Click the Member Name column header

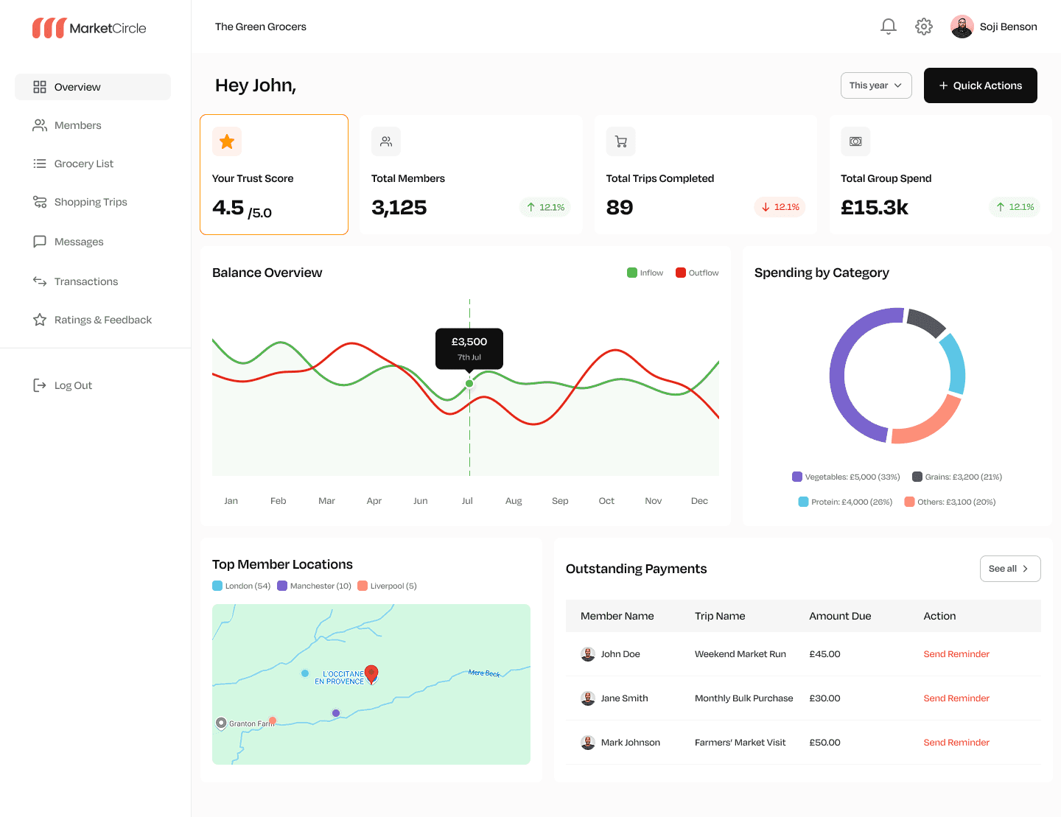pyautogui.click(x=617, y=616)
